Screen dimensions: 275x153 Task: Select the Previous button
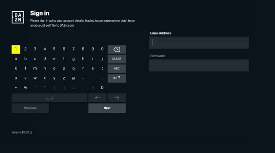click(30, 108)
